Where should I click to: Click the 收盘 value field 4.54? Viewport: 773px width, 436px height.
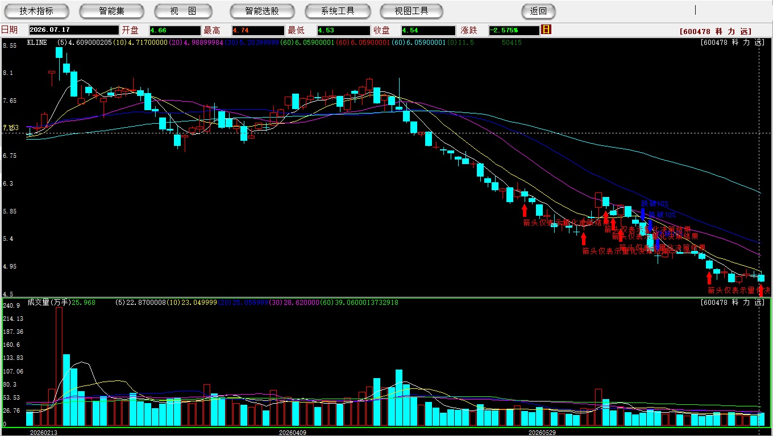pyautogui.click(x=427, y=30)
